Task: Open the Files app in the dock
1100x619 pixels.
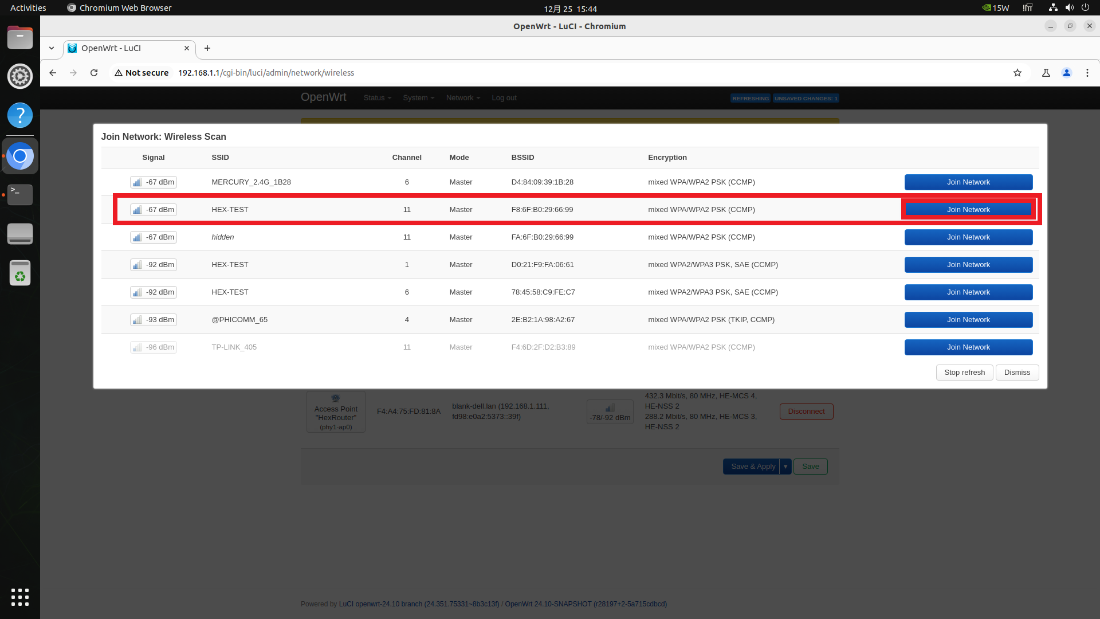Action: click(x=20, y=38)
